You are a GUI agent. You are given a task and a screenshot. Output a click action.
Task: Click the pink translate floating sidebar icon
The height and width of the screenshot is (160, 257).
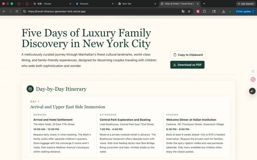coord(253,79)
